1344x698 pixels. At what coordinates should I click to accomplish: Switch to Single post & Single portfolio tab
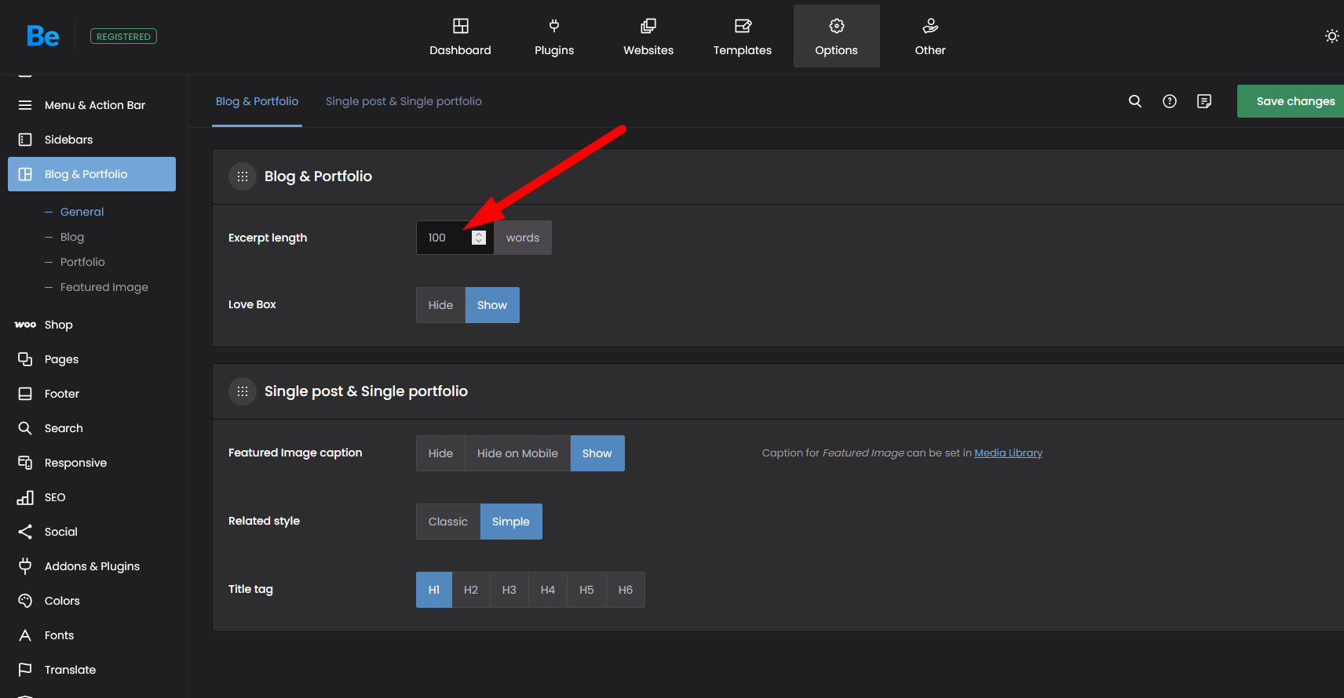tap(404, 101)
